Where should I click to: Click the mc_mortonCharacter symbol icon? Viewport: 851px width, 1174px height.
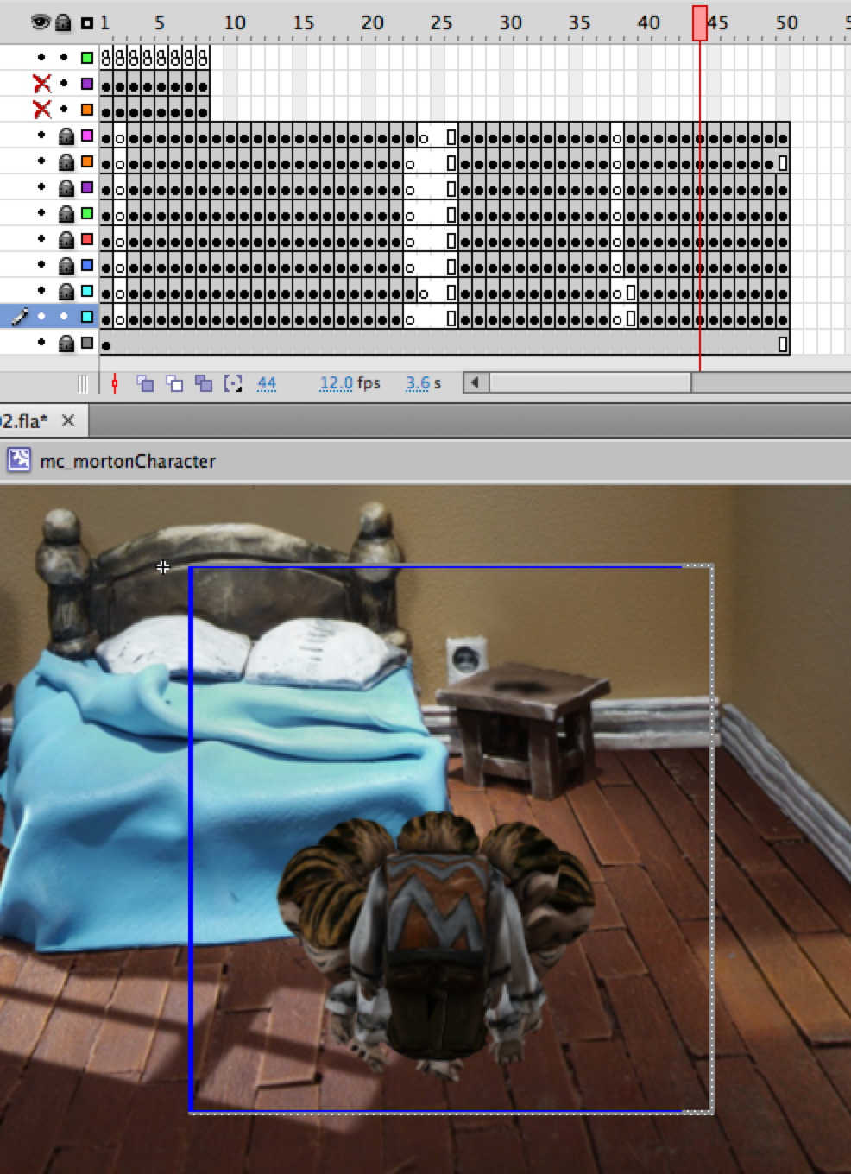[19, 460]
